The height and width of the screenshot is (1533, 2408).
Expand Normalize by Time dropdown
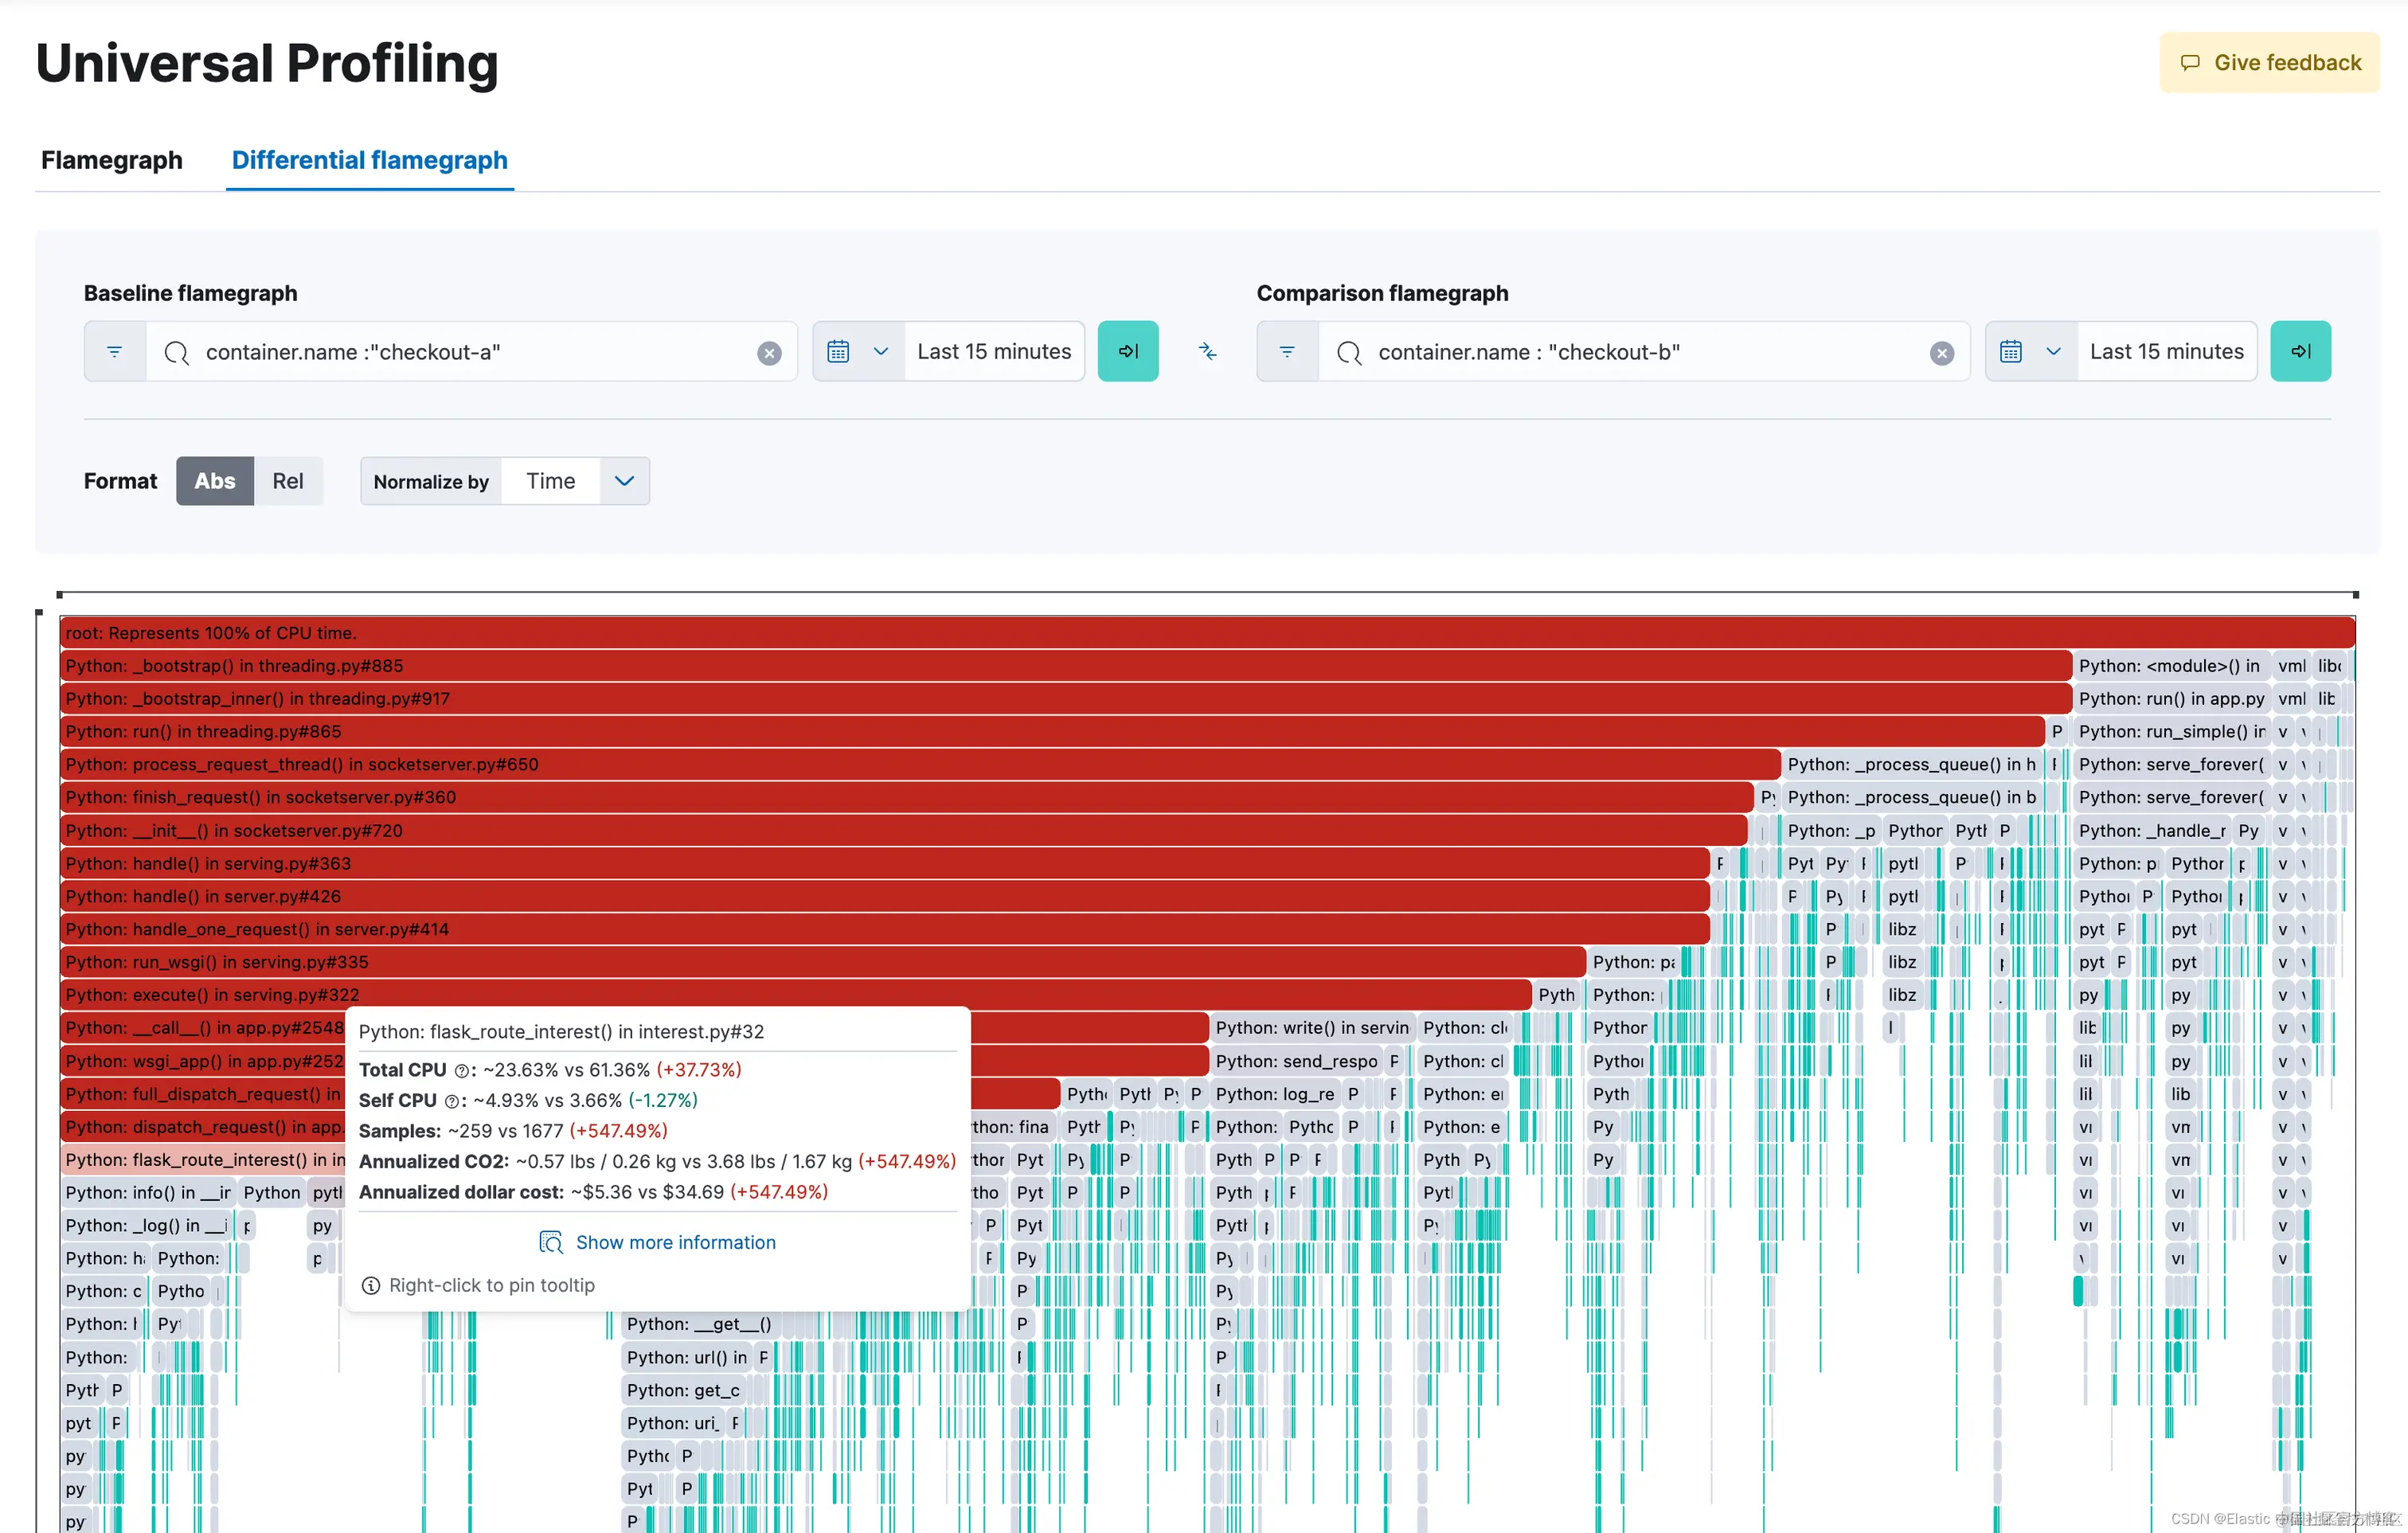pos(624,481)
